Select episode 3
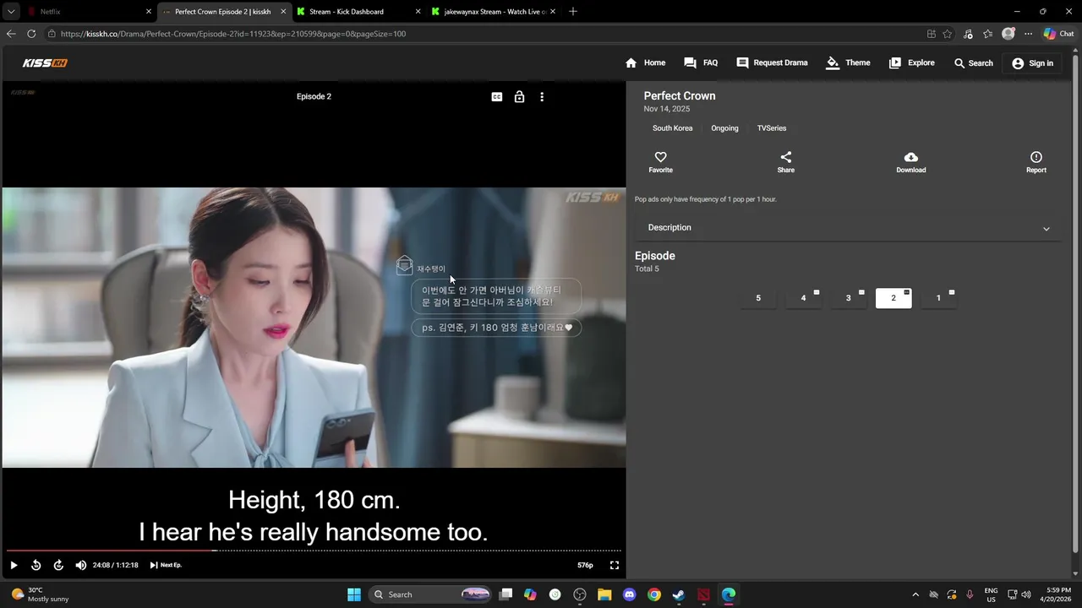This screenshot has height=608, width=1082. pos(848,298)
